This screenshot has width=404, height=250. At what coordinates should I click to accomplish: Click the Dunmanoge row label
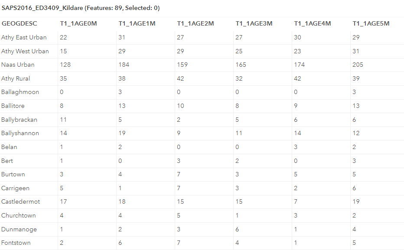pyautogui.click(x=19, y=229)
